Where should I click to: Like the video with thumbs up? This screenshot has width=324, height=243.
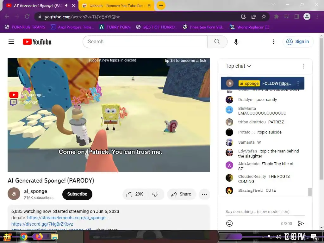click(x=135, y=194)
